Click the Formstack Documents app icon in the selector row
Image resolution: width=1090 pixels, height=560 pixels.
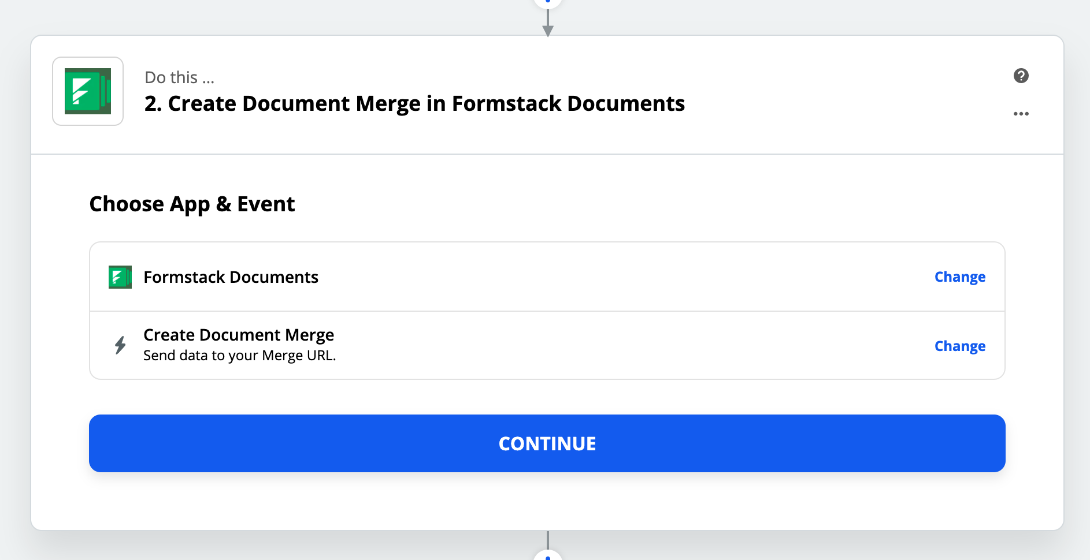tap(119, 277)
